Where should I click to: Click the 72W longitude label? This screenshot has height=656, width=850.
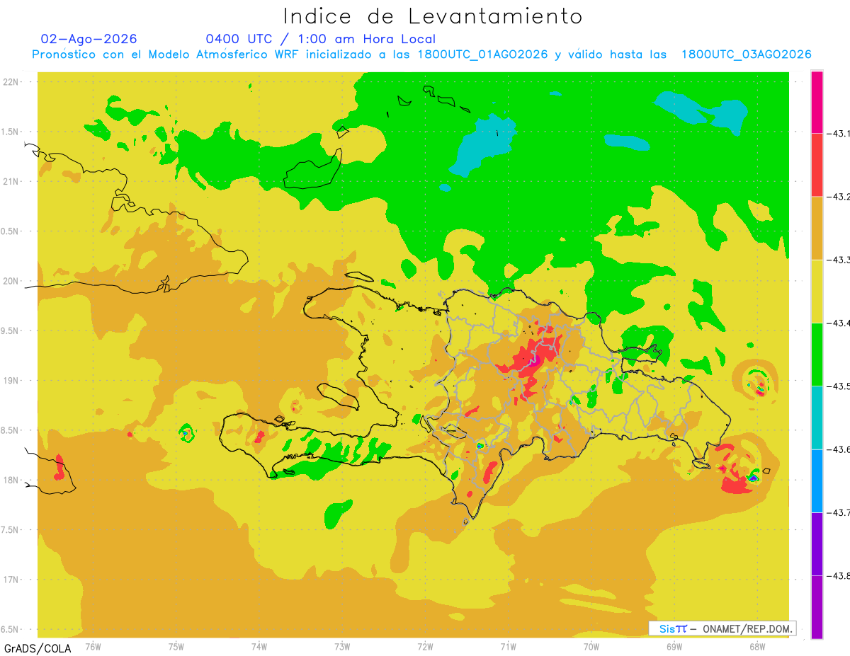[425, 646]
